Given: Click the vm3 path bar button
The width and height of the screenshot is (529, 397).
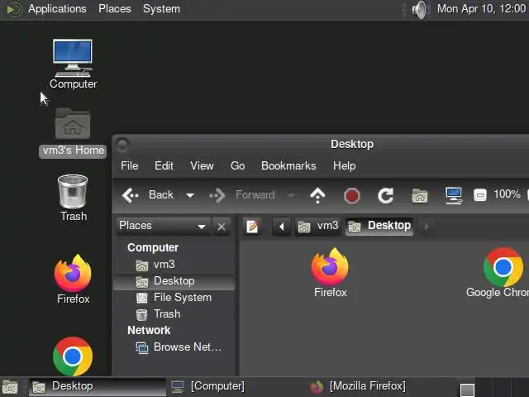Looking at the screenshot, I should [x=318, y=226].
